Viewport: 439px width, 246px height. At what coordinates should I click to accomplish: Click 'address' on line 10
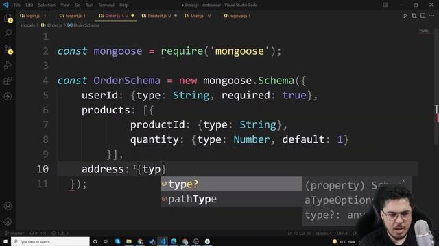point(103,169)
